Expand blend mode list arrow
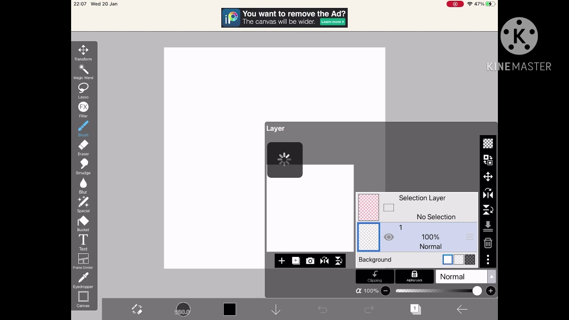Image resolution: width=569 pixels, height=320 pixels. [x=492, y=276]
